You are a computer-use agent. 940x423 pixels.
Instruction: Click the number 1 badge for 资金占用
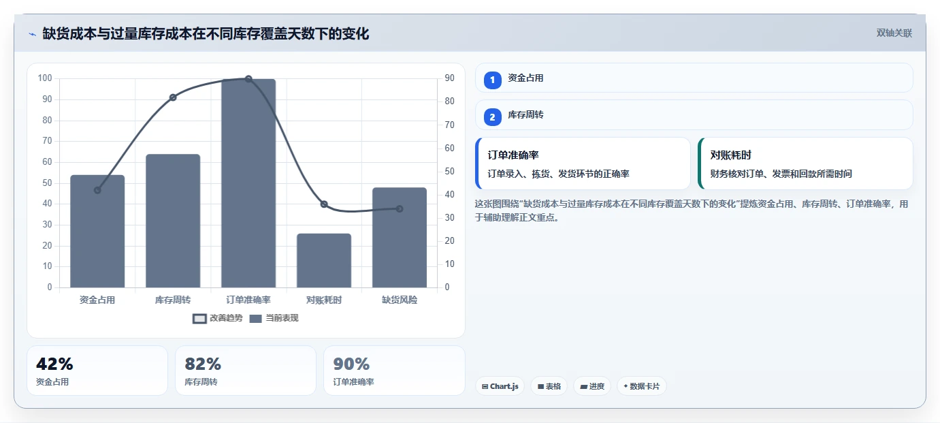[x=493, y=80]
